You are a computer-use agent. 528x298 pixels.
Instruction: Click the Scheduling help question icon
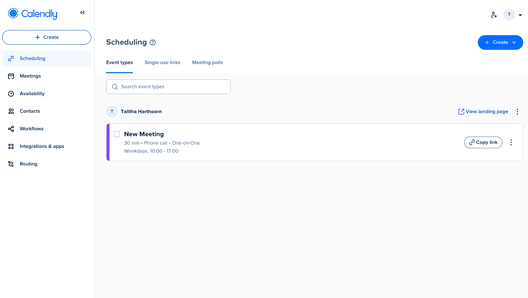click(x=153, y=42)
